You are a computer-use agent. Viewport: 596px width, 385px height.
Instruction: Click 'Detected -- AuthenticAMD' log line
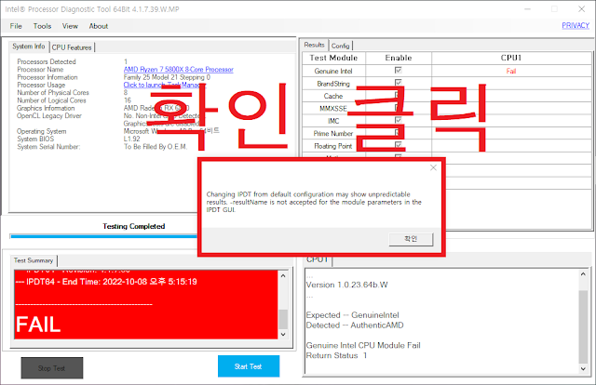(x=355, y=325)
